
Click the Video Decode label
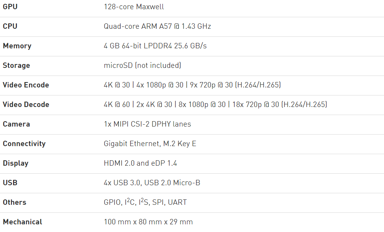pos(26,105)
